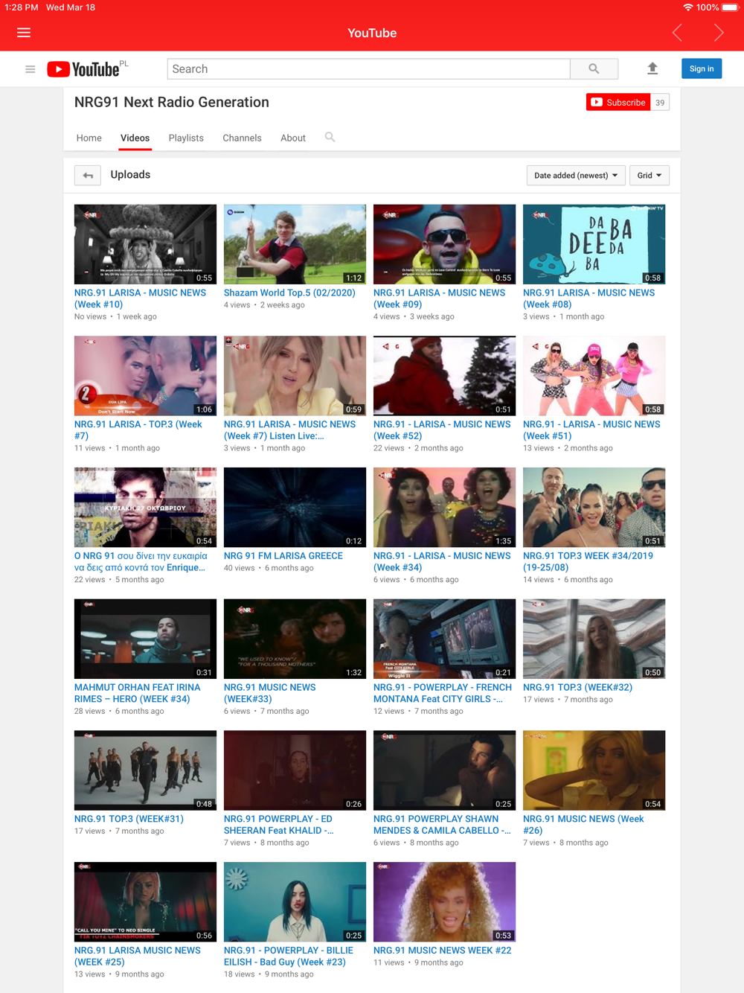Click the upload video icon
Viewport: 744px width, 993px height.
tap(652, 68)
